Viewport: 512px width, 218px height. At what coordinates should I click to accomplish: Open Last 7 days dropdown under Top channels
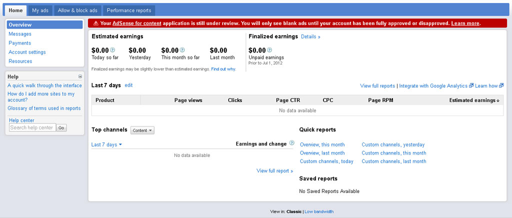[x=106, y=144]
